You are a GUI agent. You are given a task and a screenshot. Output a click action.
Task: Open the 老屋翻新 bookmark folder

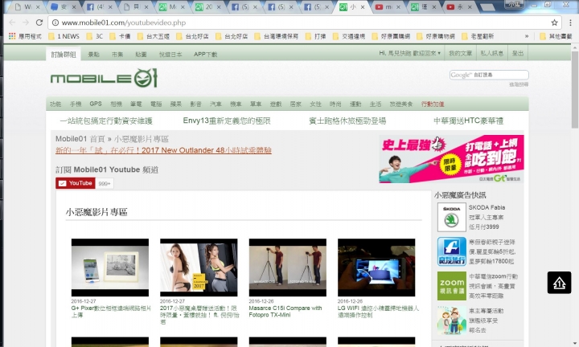[478, 36]
